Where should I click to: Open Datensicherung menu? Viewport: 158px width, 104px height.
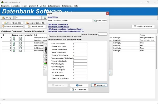[x=54, y=6]
